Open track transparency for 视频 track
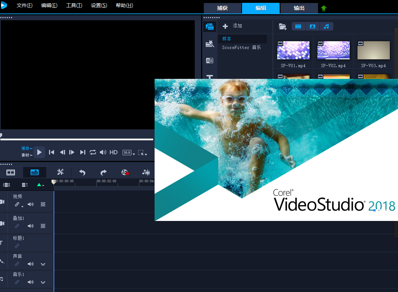398x292 pixels. tap(43, 204)
